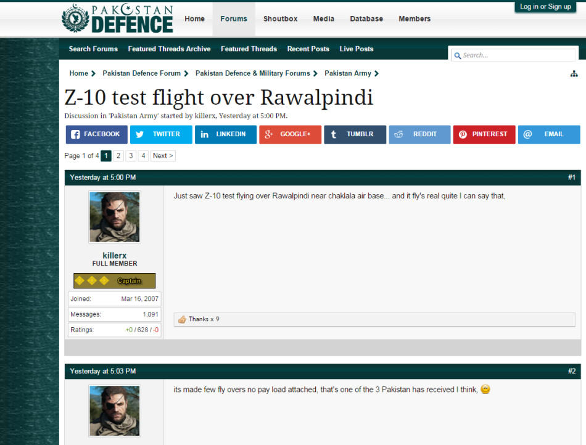Share thread on Twitter
The image size is (586, 445).
[161, 134]
